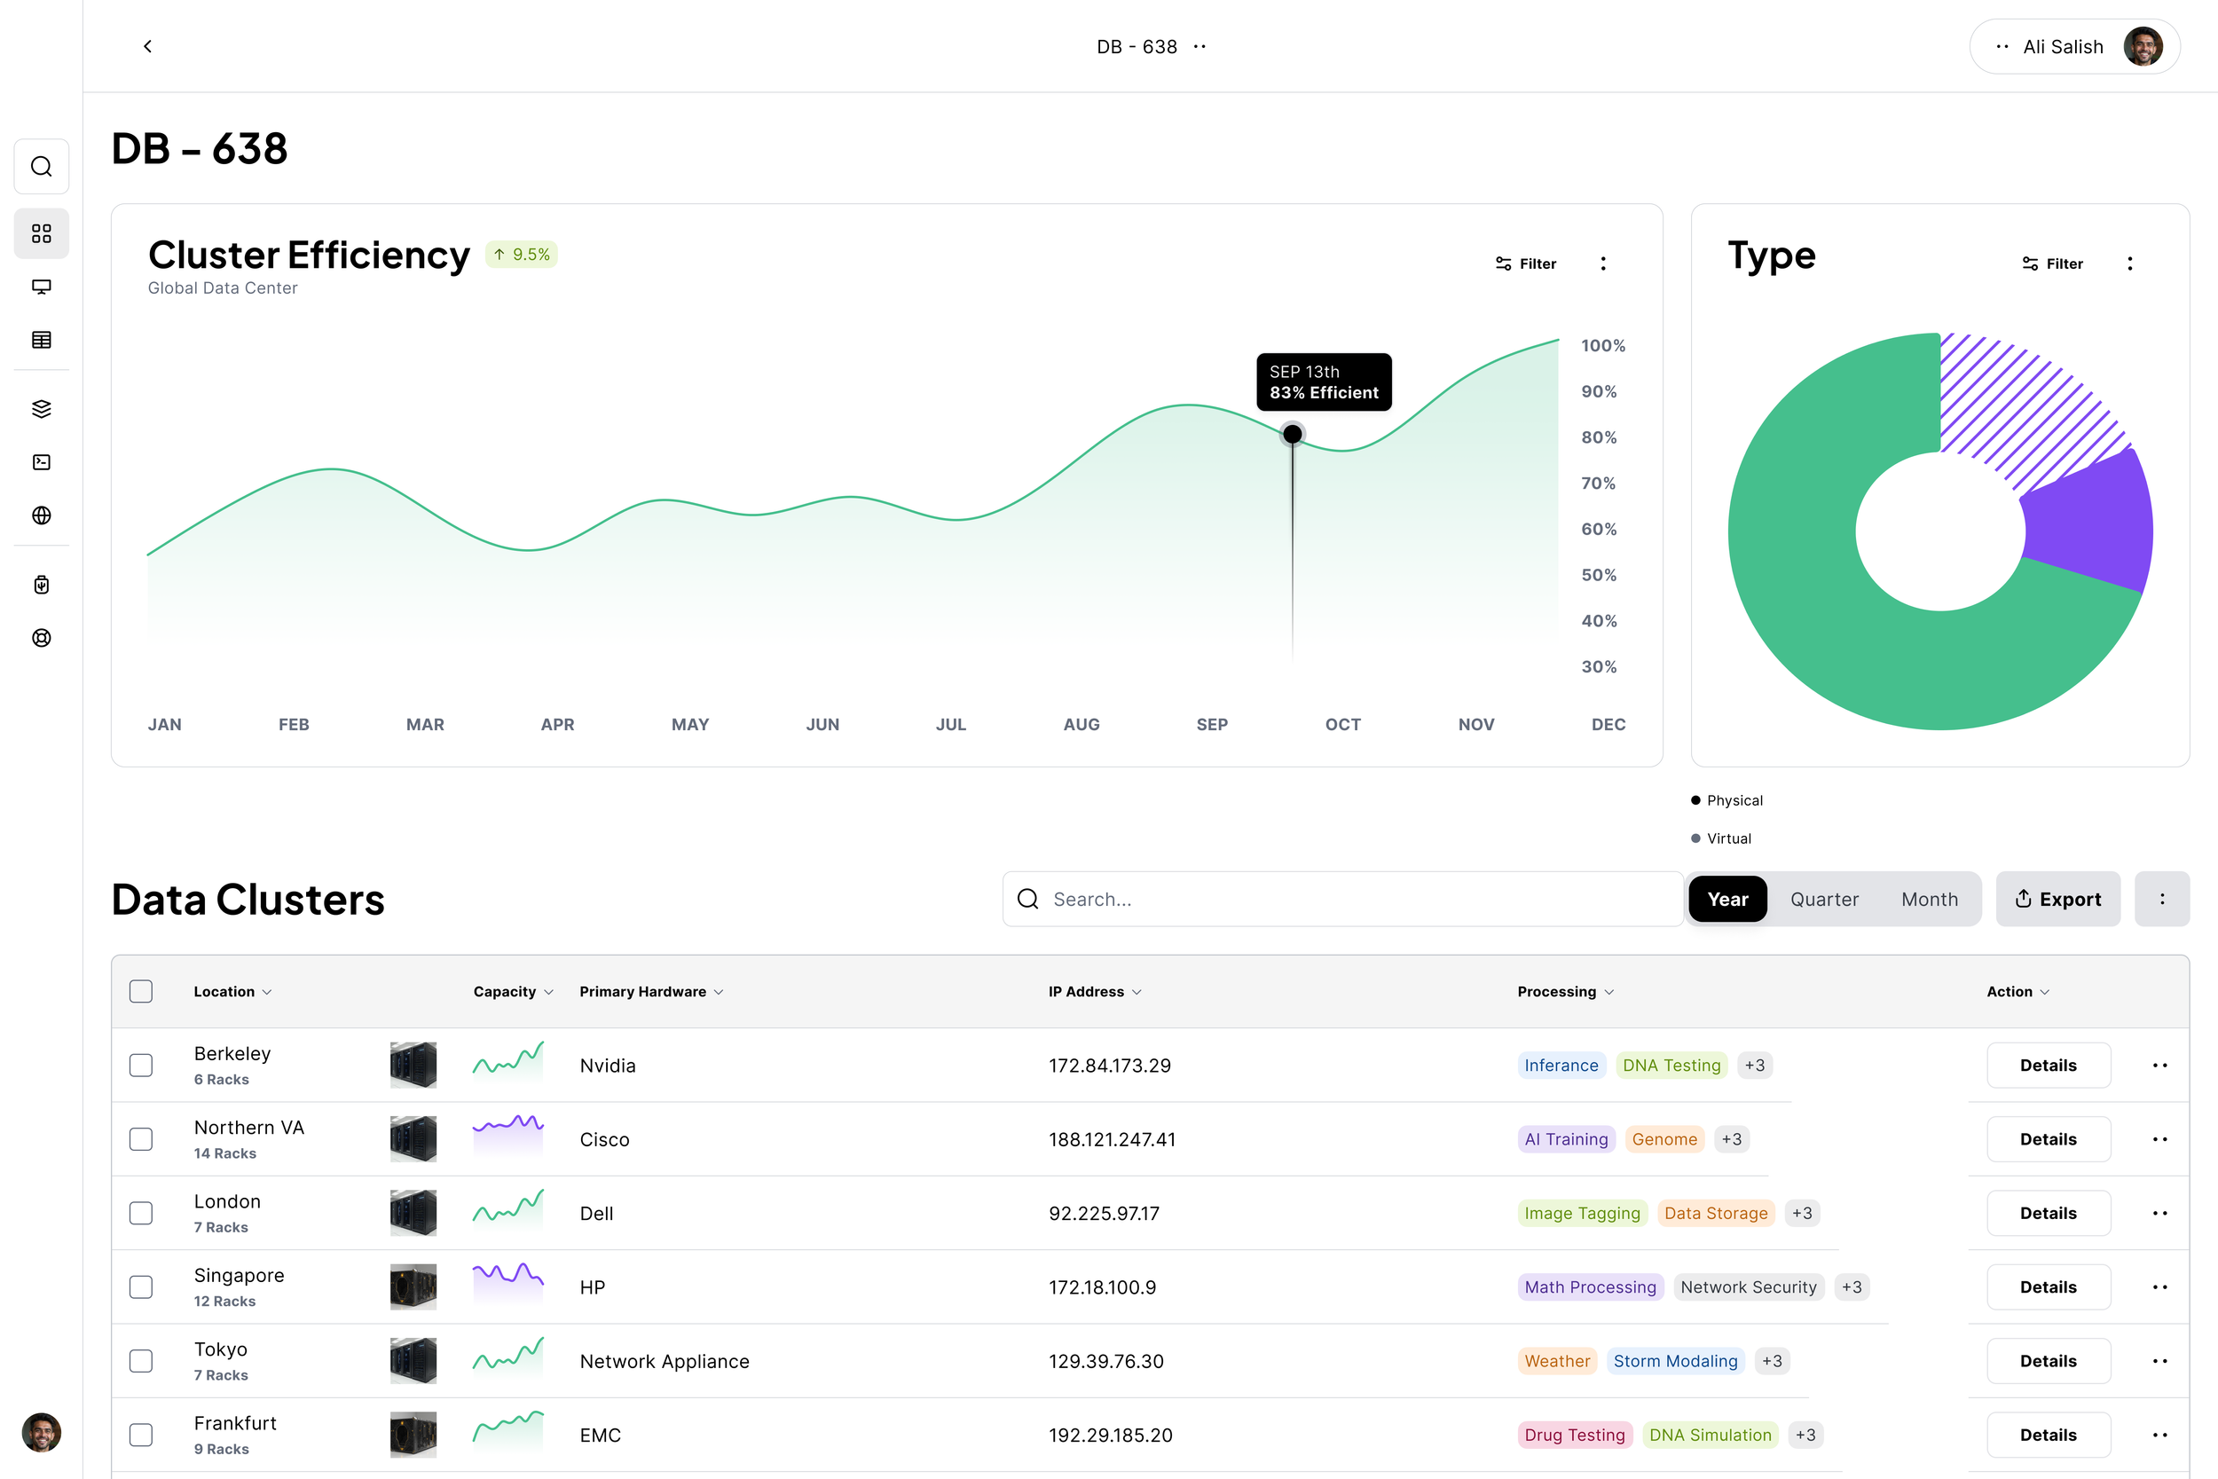Toggle the select-all checkbox in the table header

(x=140, y=991)
